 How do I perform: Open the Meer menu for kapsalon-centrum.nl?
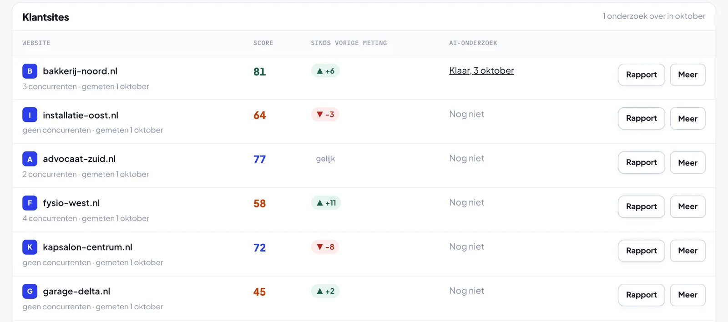(688, 251)
